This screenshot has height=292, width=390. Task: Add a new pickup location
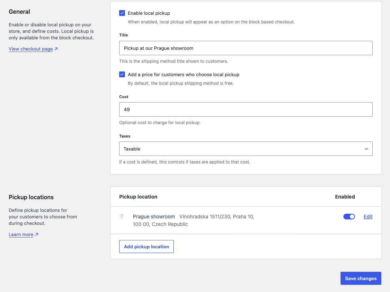pos(146,247)
